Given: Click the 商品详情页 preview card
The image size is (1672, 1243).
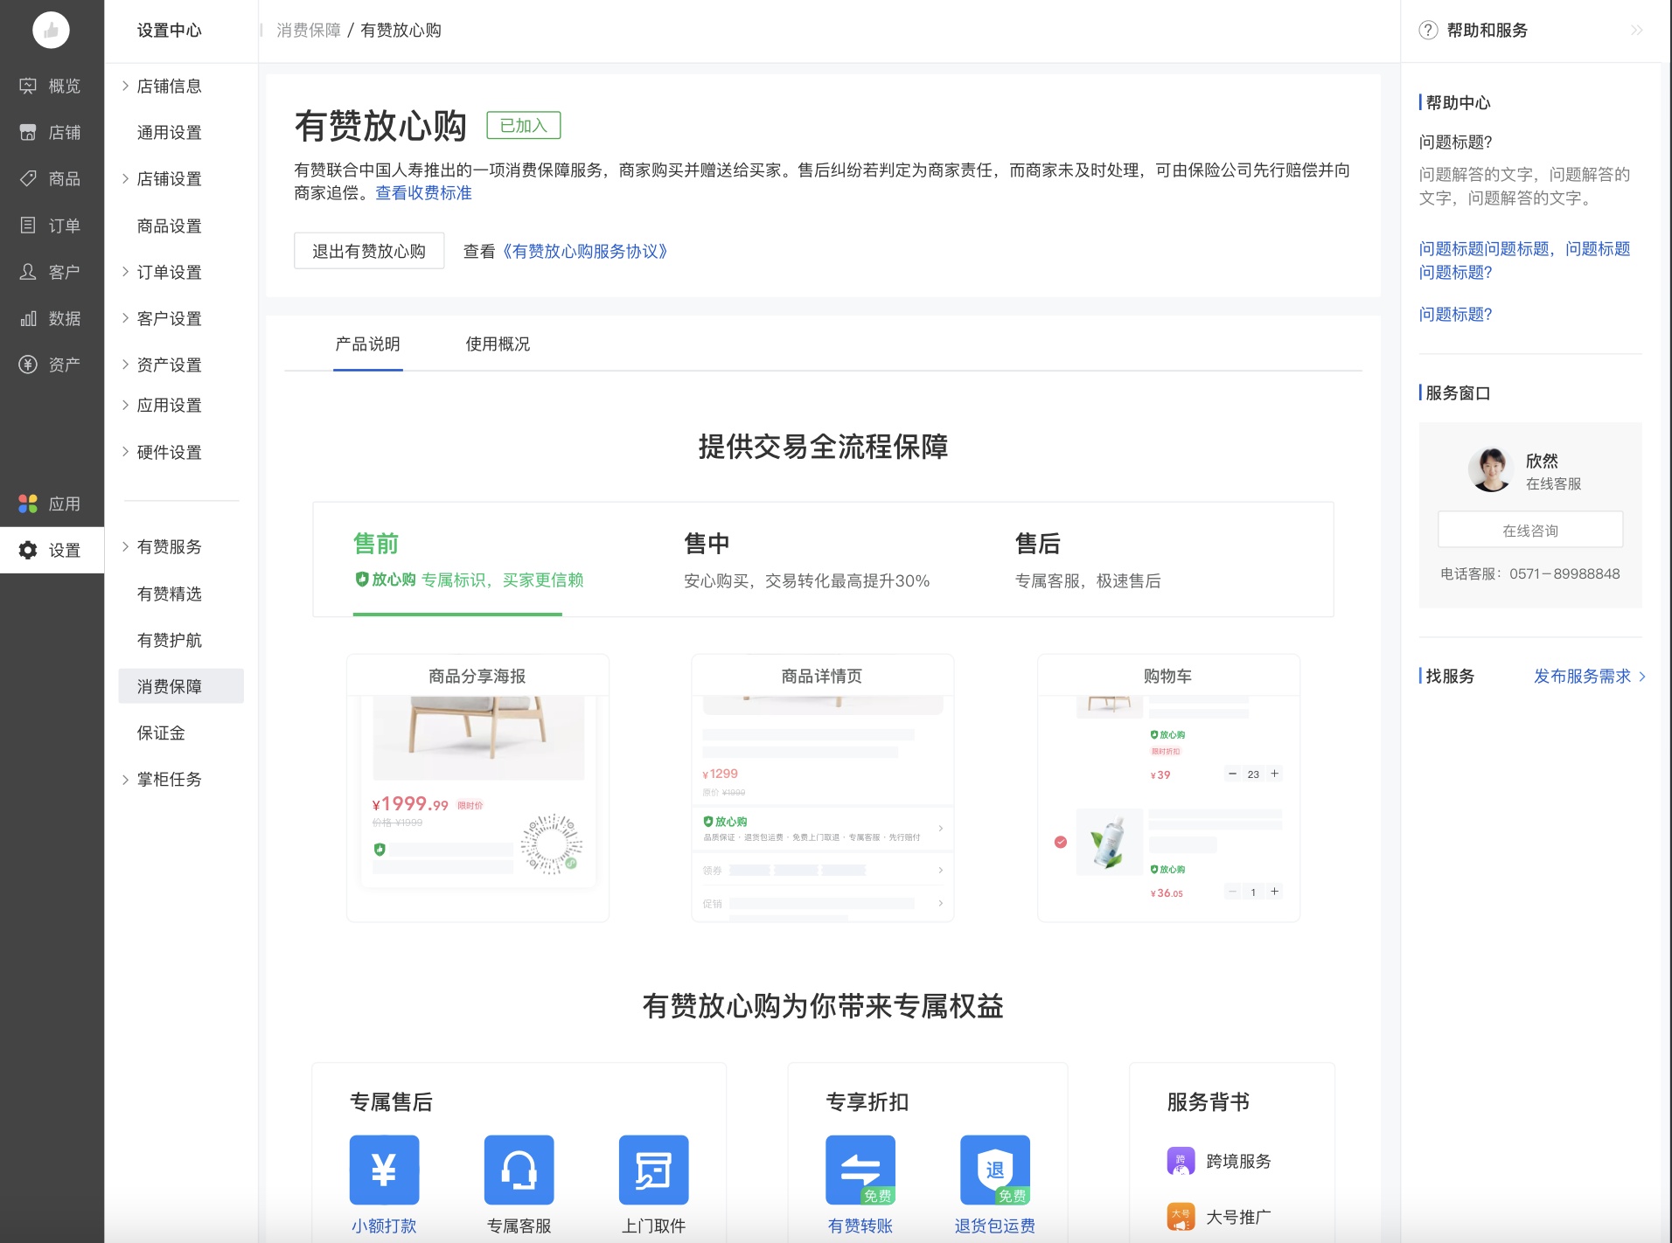Looking at the screenshot, I should click(823, 788).
